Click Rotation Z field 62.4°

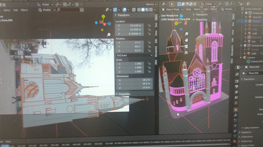(x=130, y=51)
